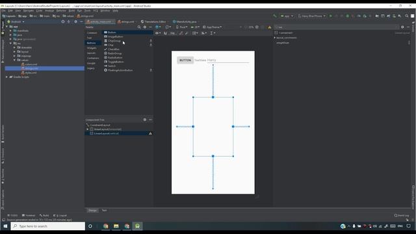Open the Refactor menu
The image size is (416, 234).
[61, 10]
